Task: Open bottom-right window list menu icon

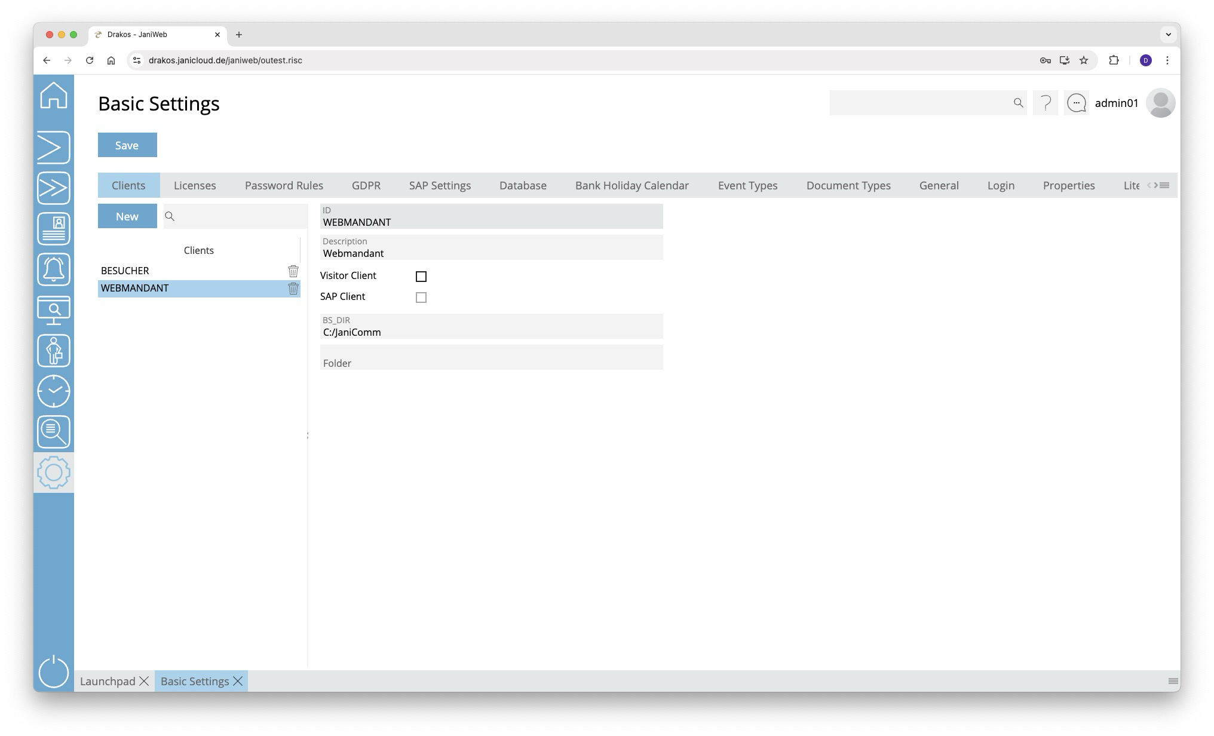Action: pyautogui.click(x=1173, y=681)
